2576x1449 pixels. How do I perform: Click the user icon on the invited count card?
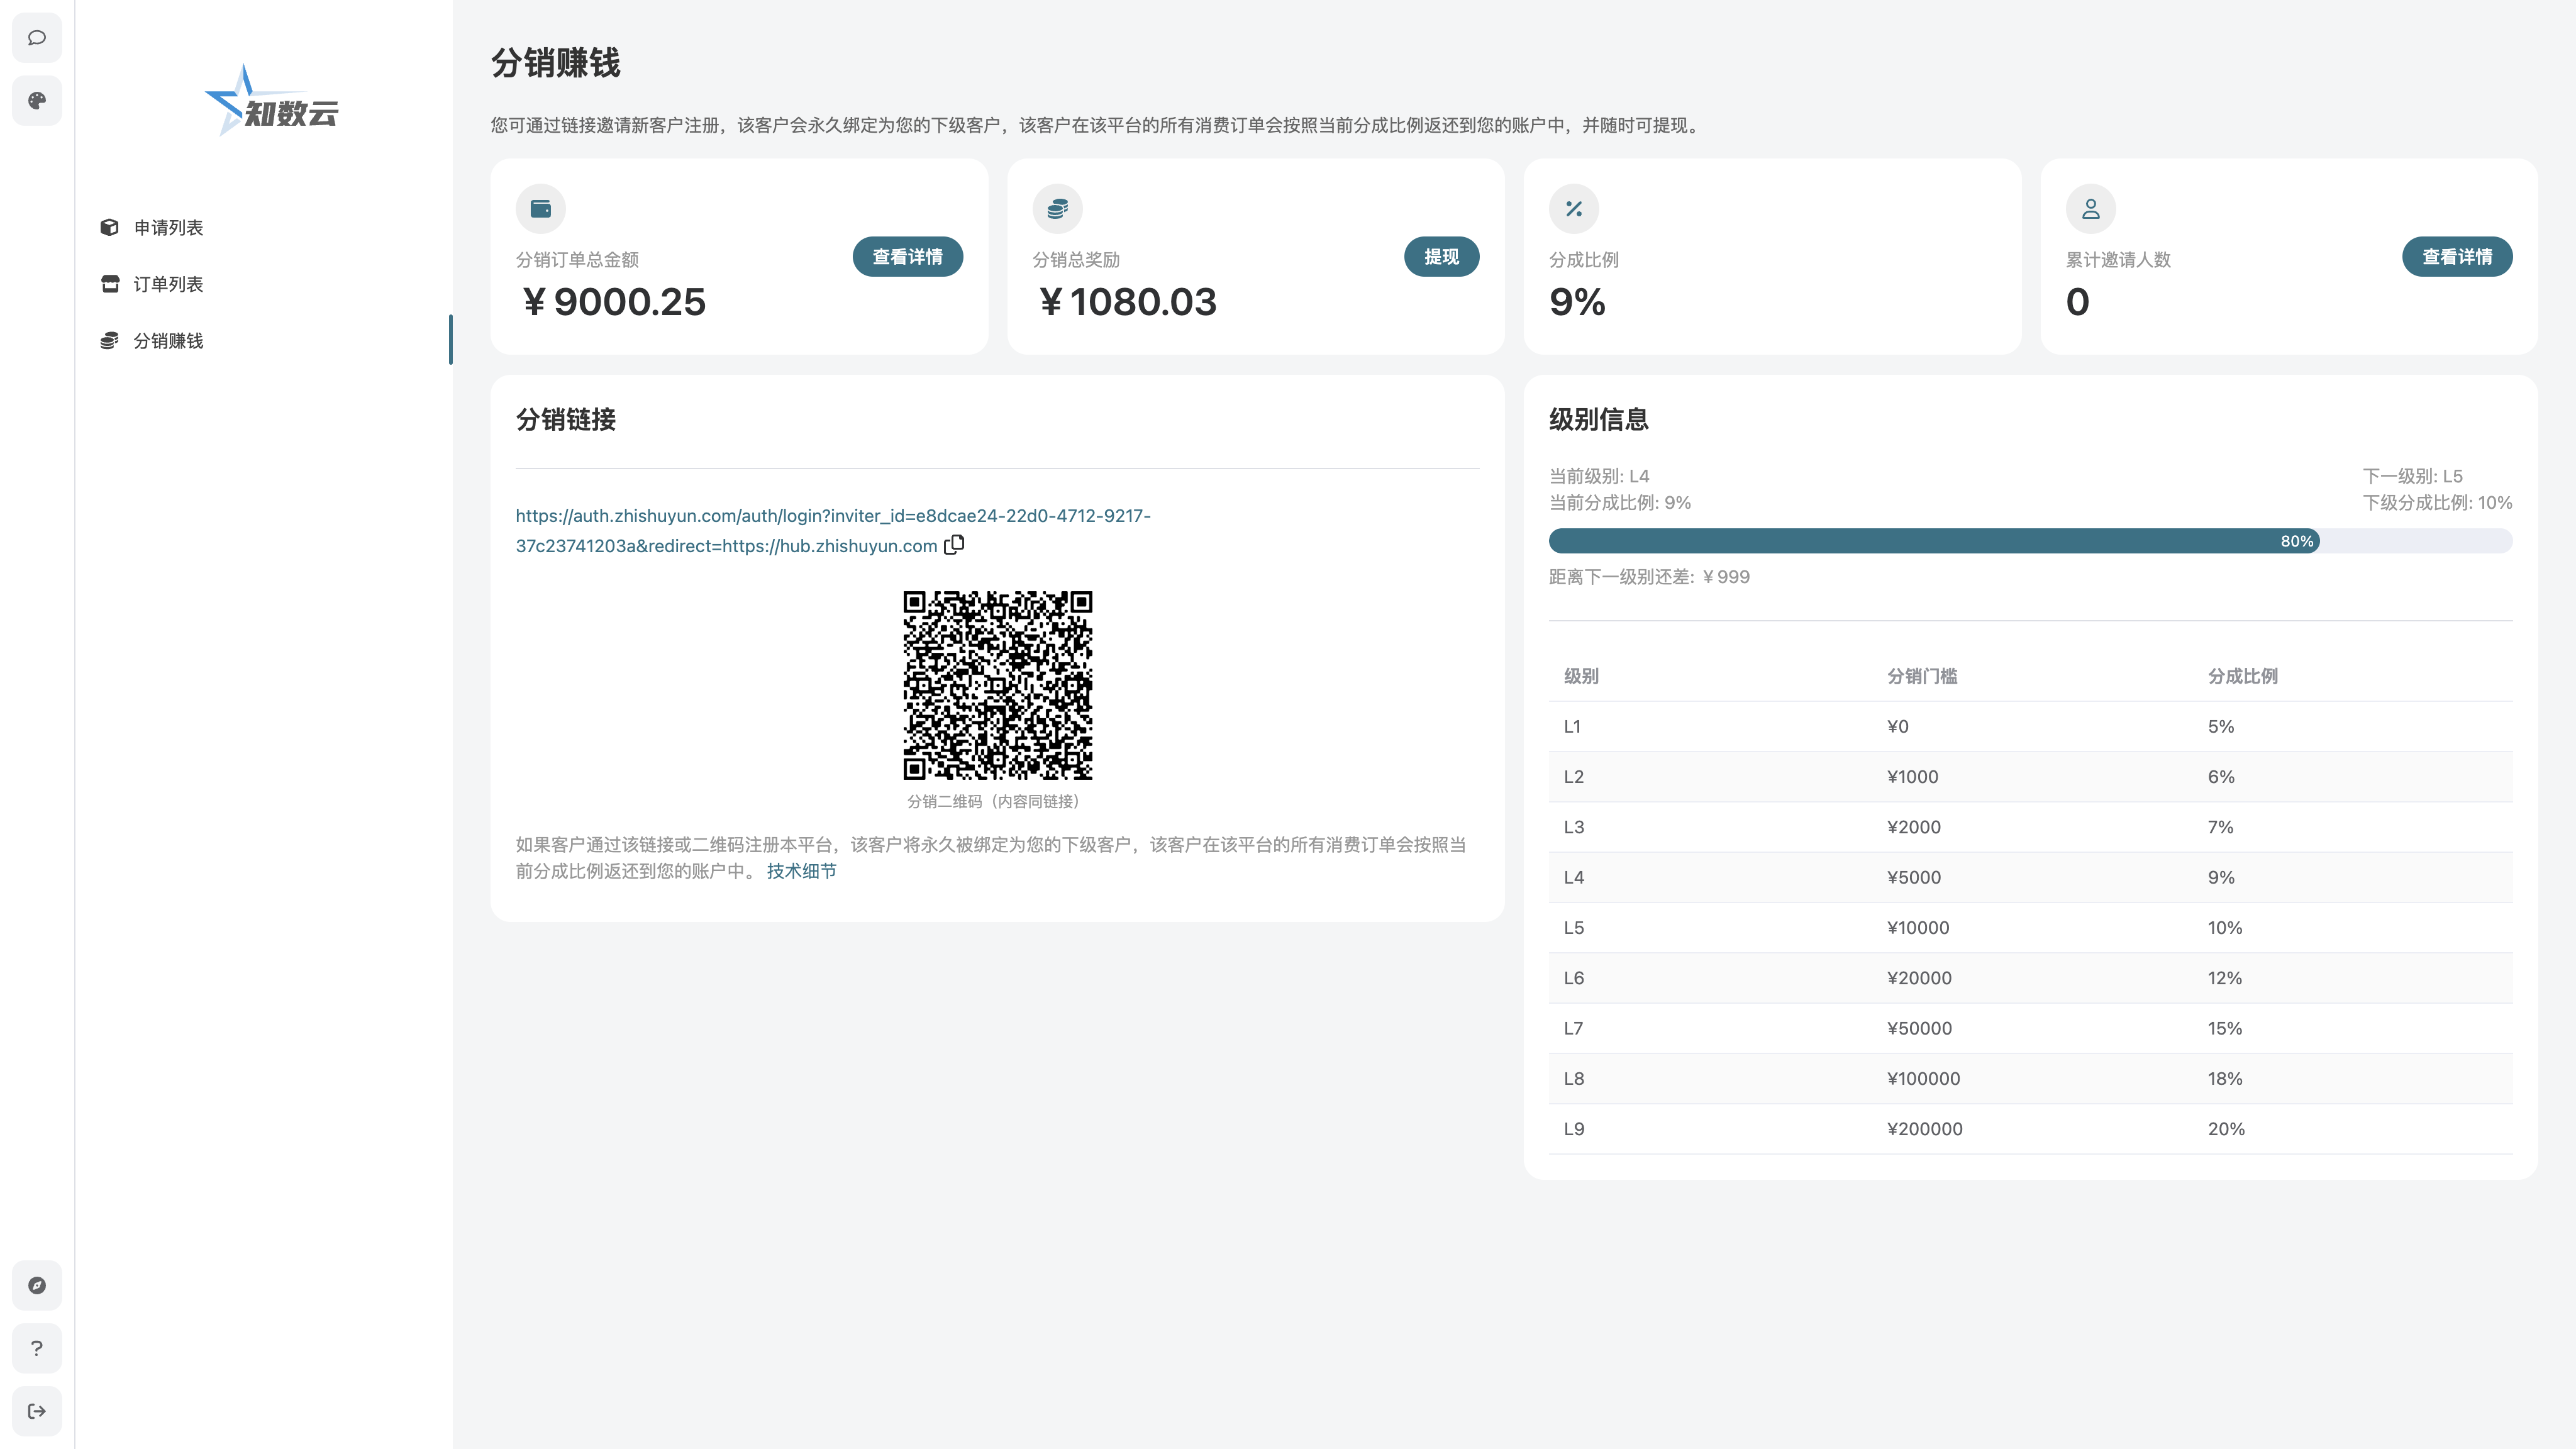[x=2090, y=209]
